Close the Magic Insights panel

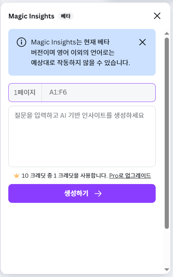(x=157, y=16)
